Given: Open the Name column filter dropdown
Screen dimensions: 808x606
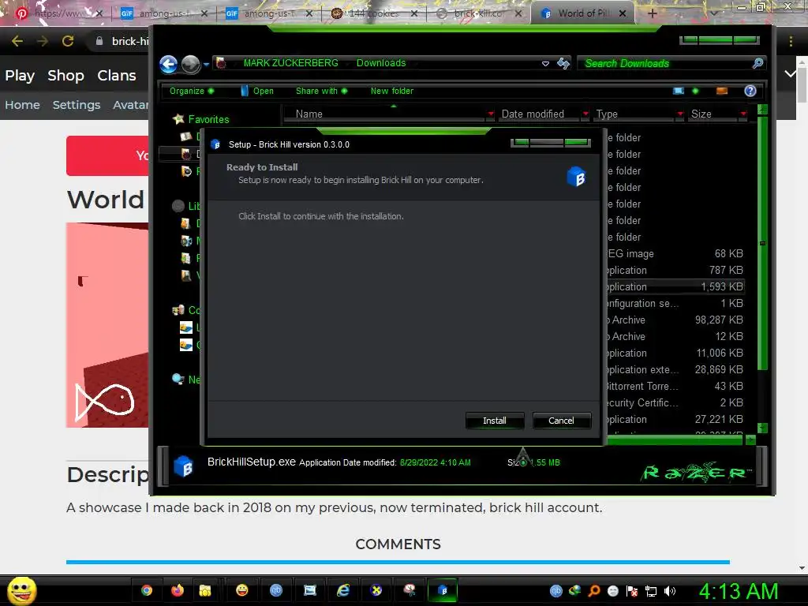Looking at the screenshot, I should click(491, 114).
